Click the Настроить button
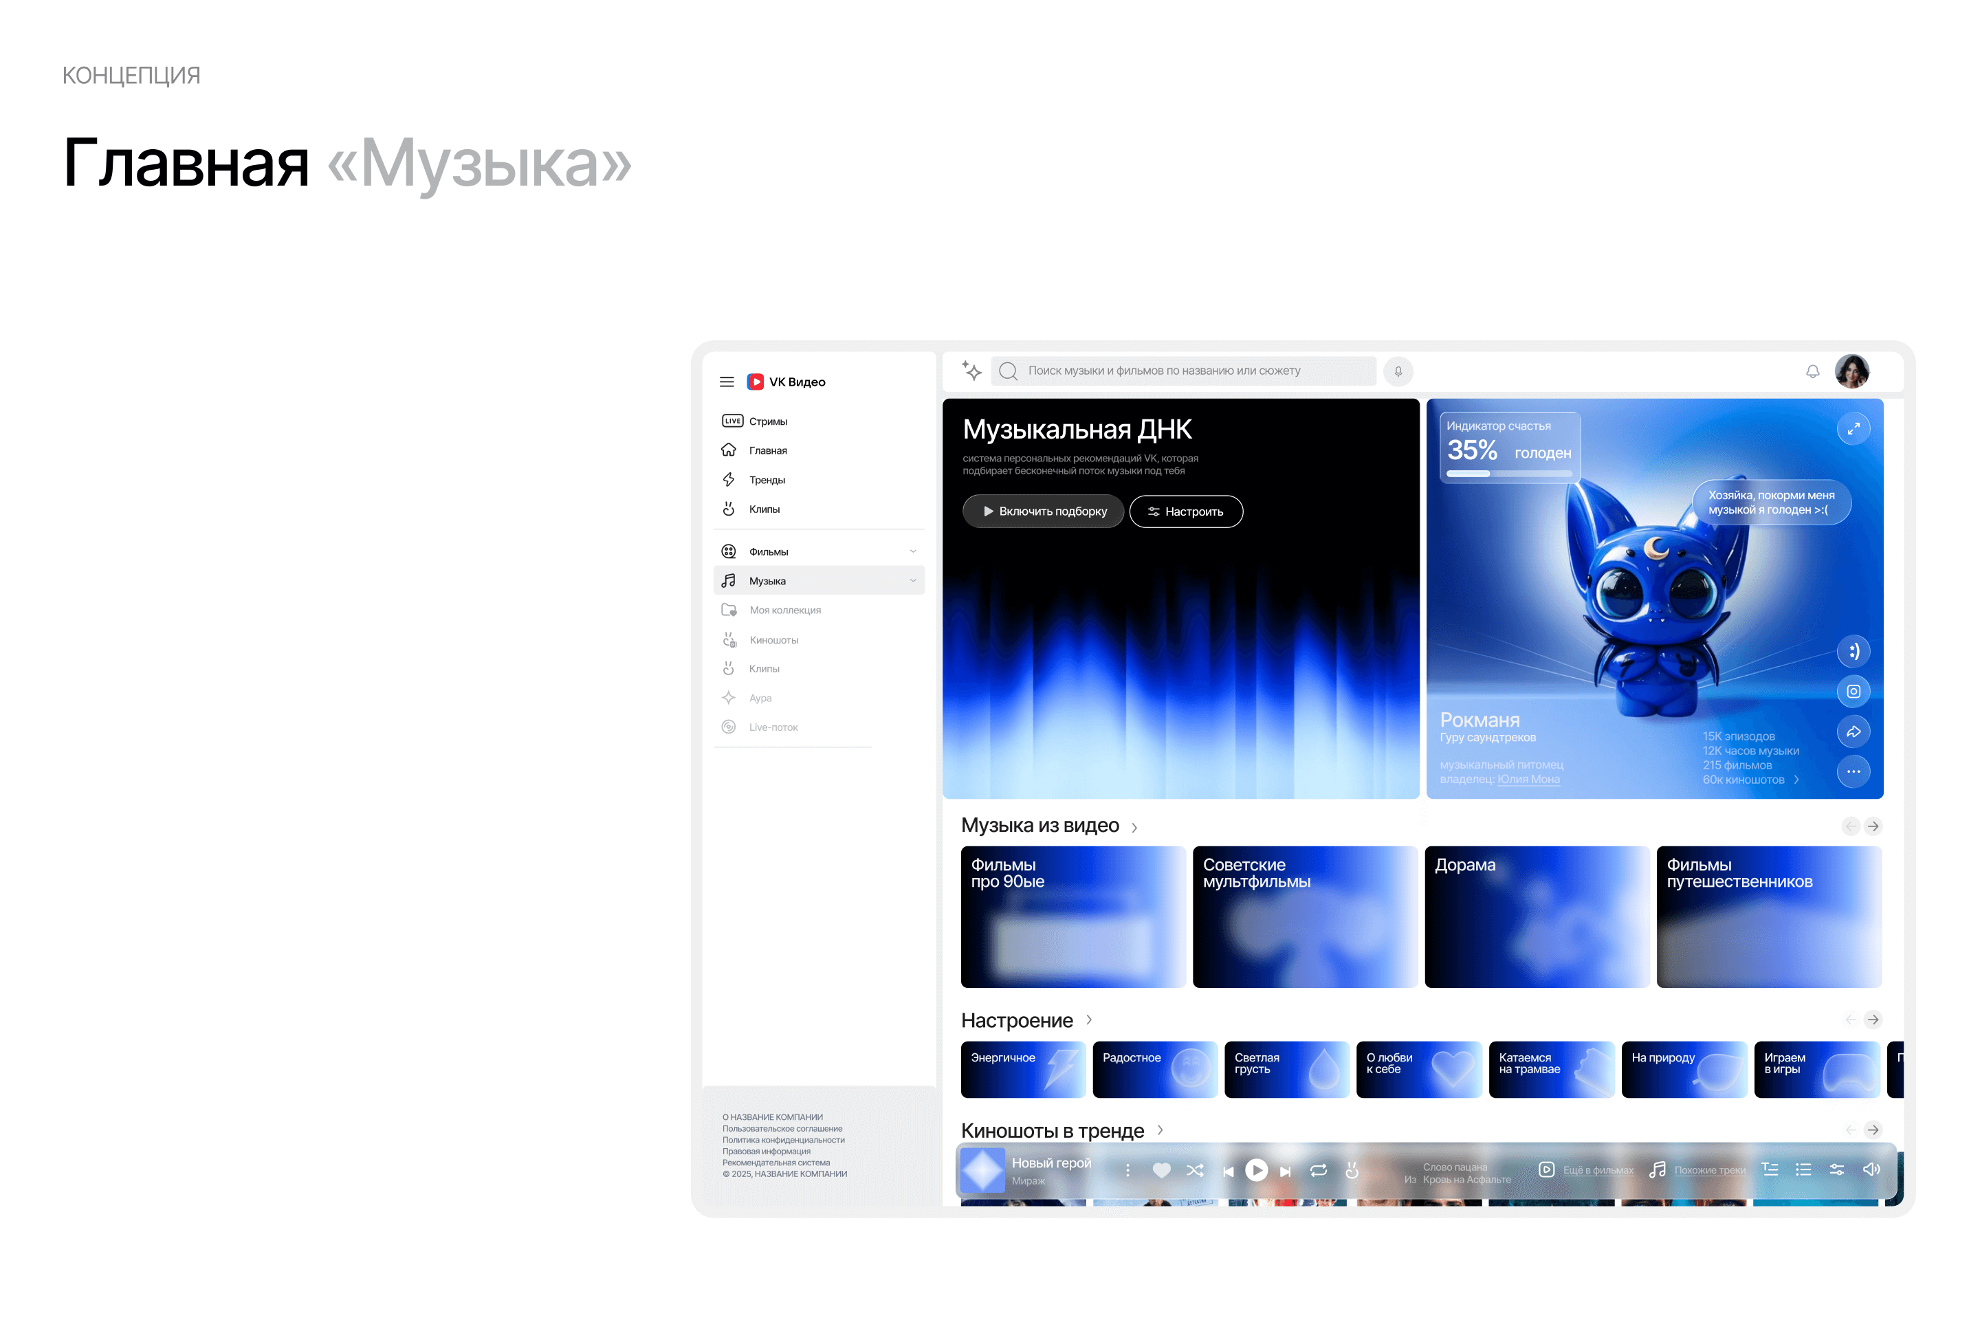1980x1320 pixels. [x=1185, y=511]
